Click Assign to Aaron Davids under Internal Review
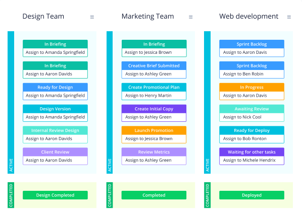The width and height of the screenshot is (302, 220). (55, 138)
